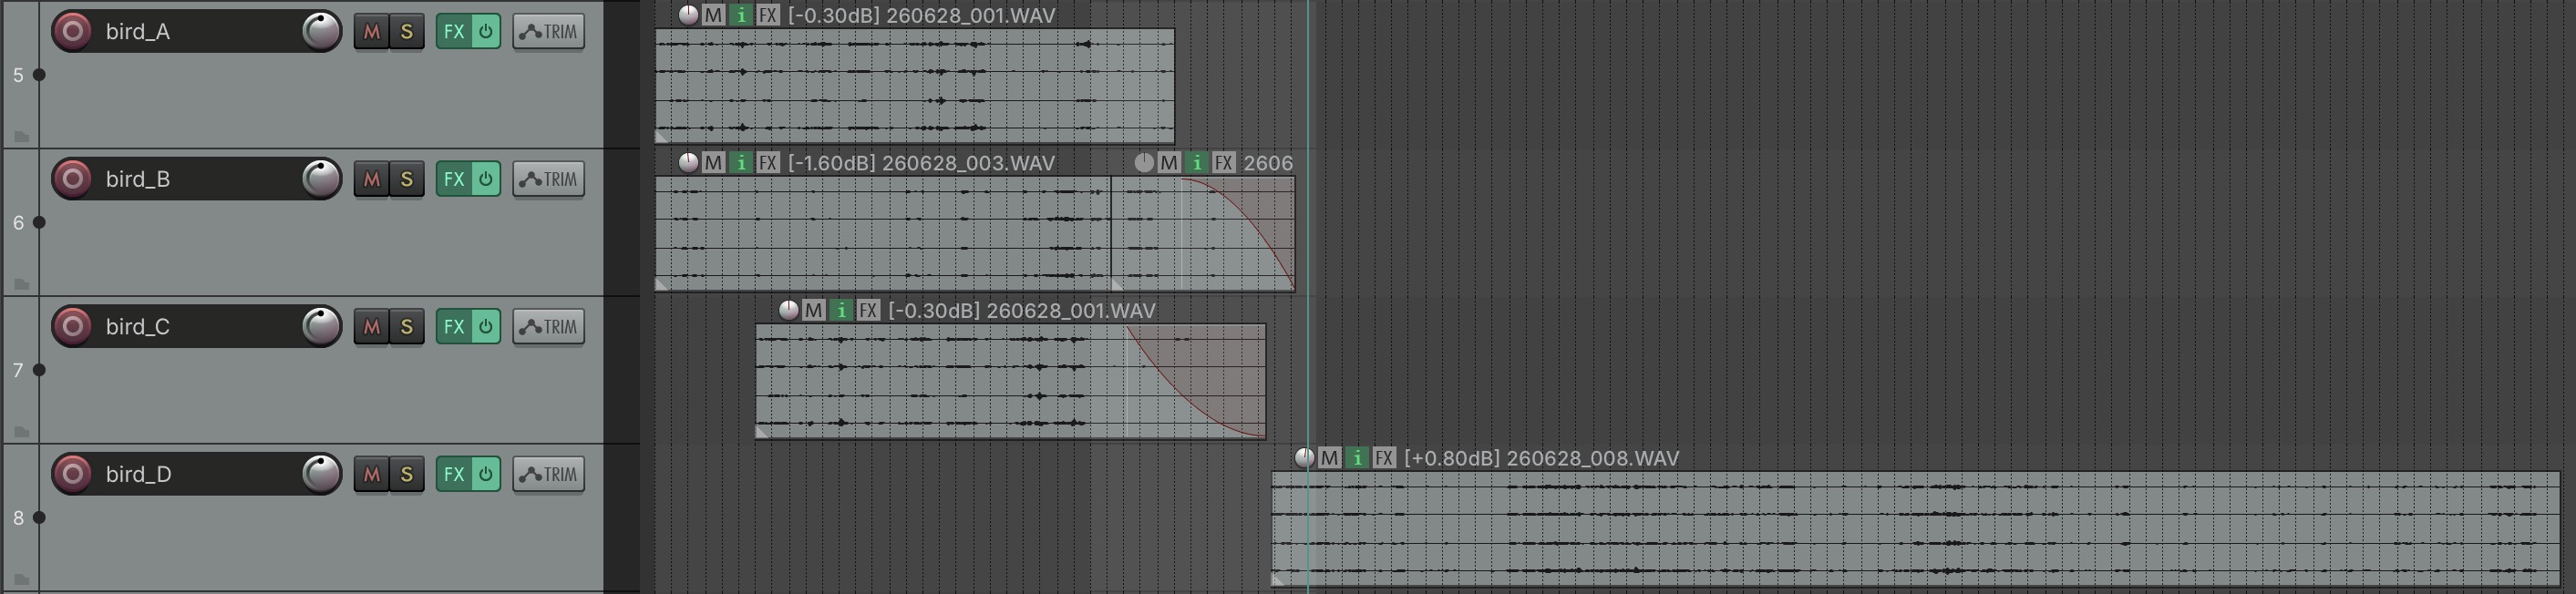Click the TRIM button on bird_D
This screenshot has height=594, width=2576.
pos(549,474)
